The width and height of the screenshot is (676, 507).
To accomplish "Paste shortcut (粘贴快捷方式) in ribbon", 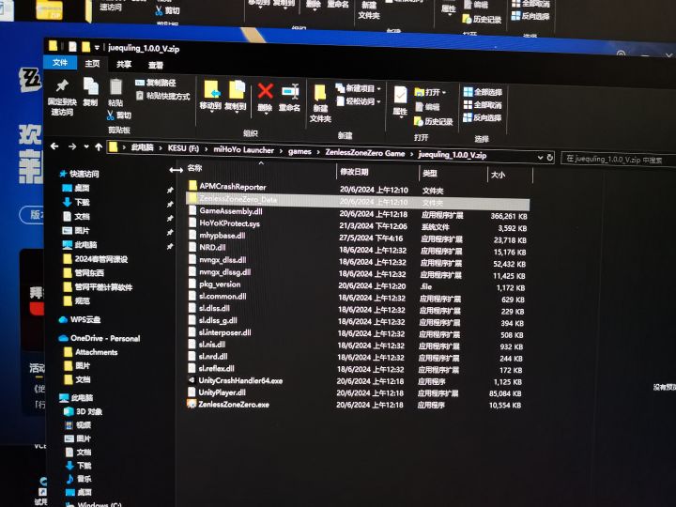I will pyautogui.click(x=163, y=96).
